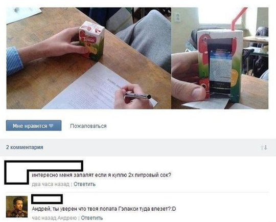Screen dimensions: 276x222
Task: Open second commenter's redacted name link
Action: click(x=47, y=199)
